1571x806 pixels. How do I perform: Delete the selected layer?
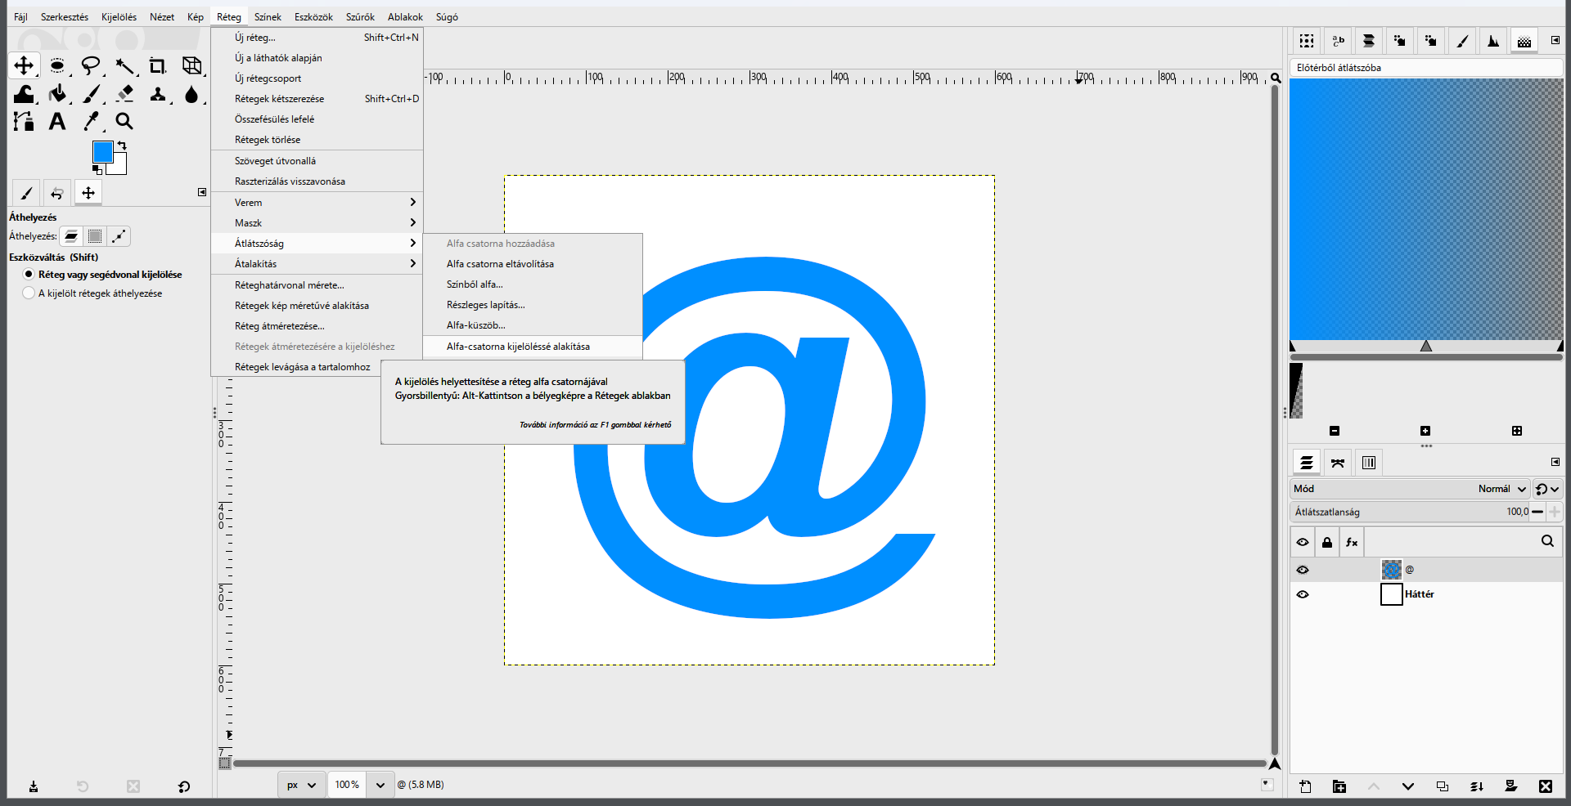pyautogui.click(x=1545, y=786)
